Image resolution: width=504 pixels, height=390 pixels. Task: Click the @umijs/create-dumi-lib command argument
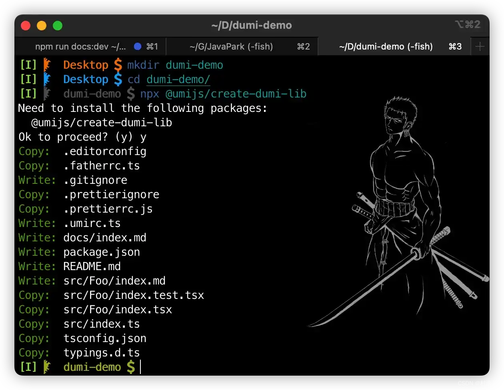click(236, 94)
